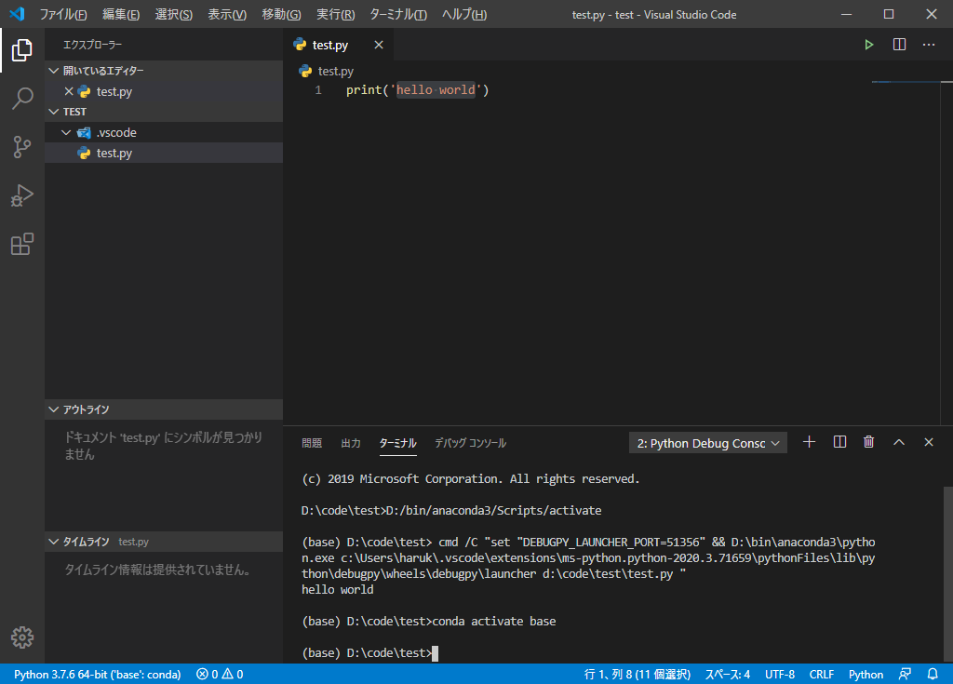The width and height of the screenshot is (953, 684).
Task: Click line and column indicator in status bar
Action: (x=637, y=674)
